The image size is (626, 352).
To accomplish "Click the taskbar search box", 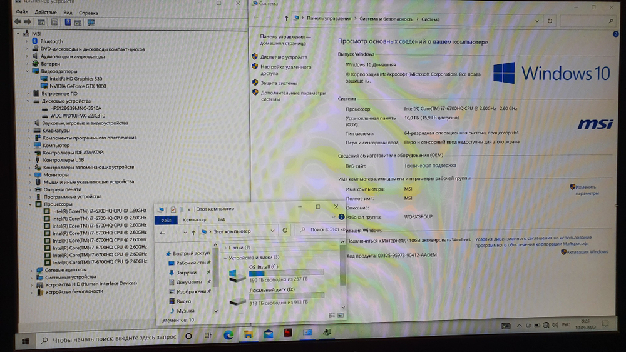I will pyautogui.click(x=108, y=339).
